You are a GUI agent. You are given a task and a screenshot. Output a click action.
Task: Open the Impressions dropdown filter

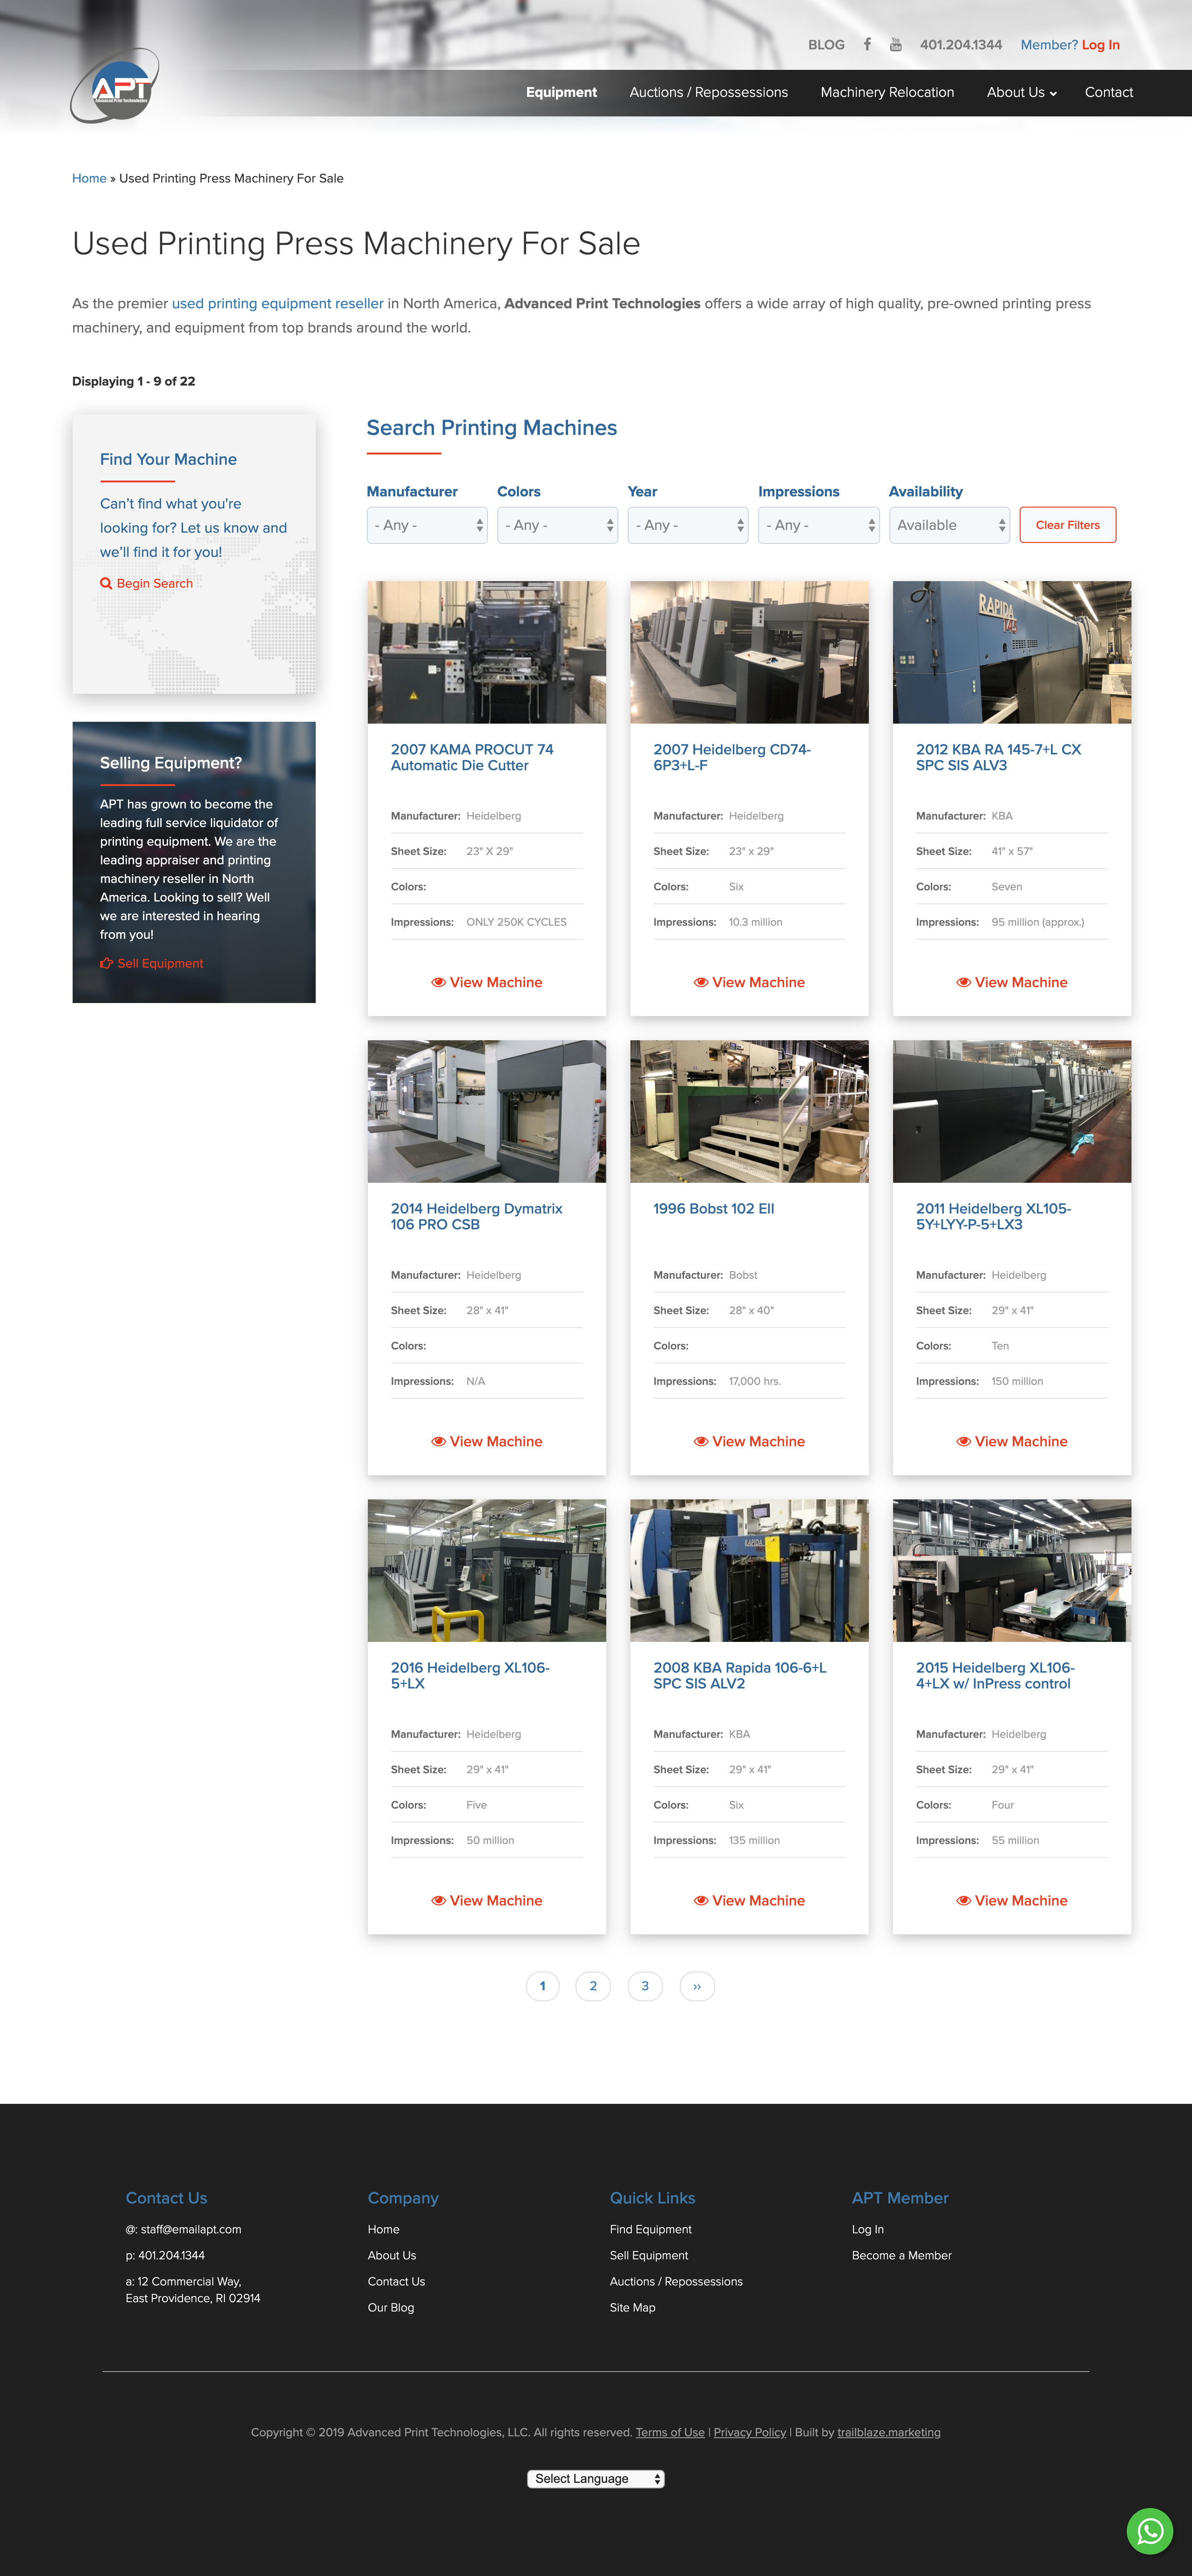click(x=819, y=525)
